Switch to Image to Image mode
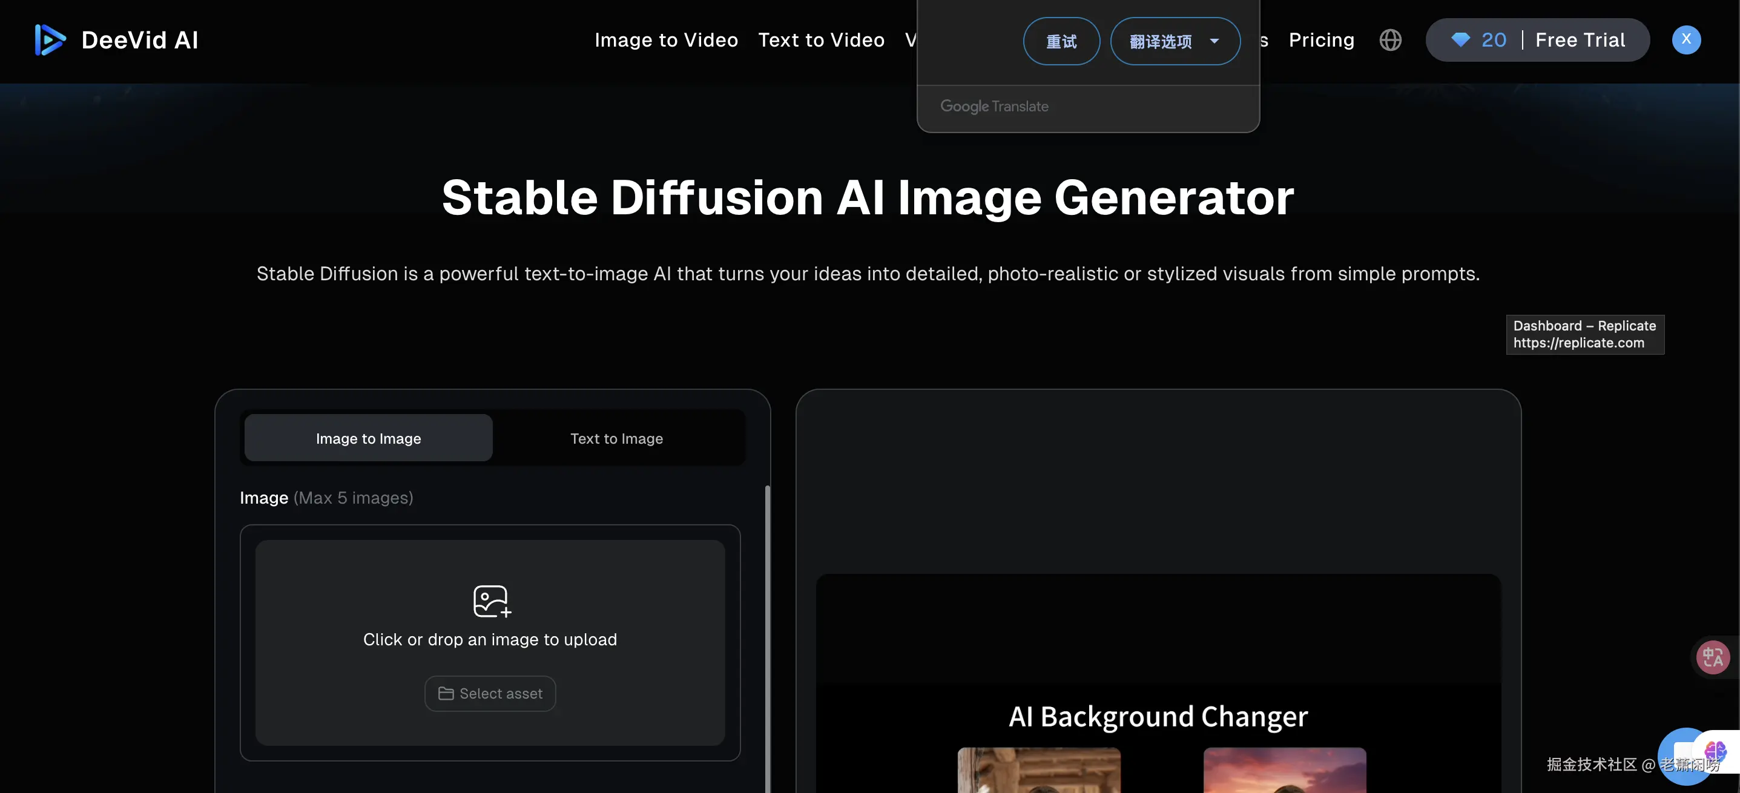Screen dimensions: 1740x793 click(368, 438)
